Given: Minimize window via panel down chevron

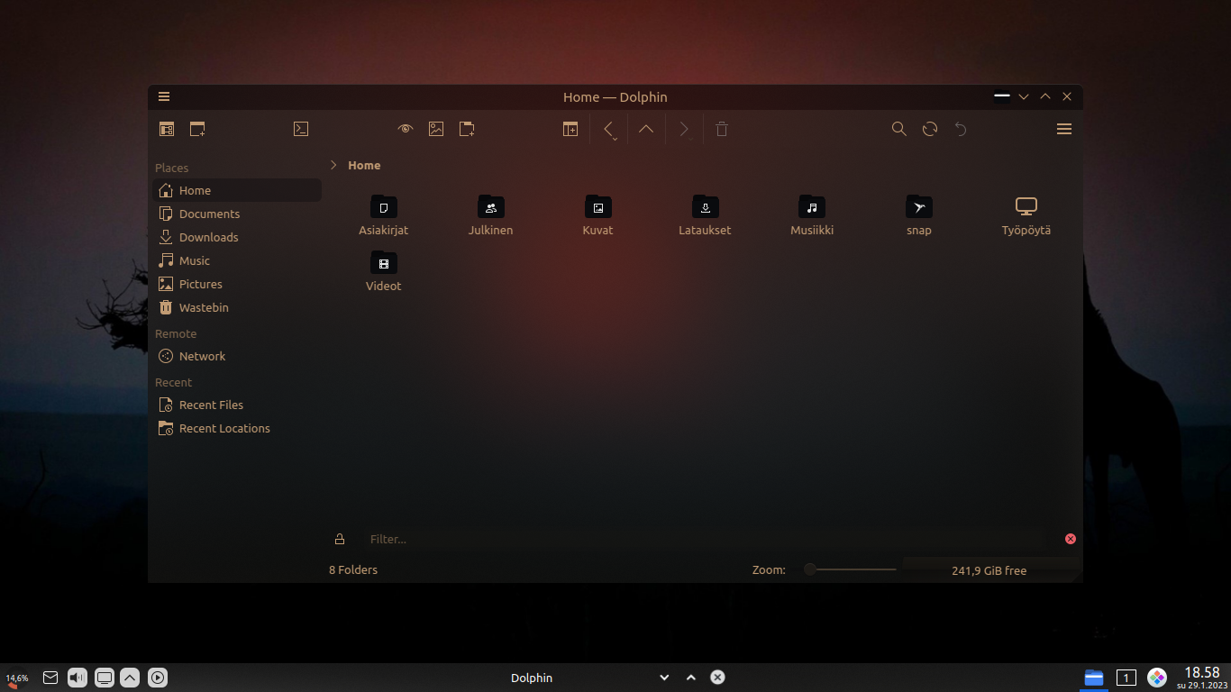Looking at the screenshot, I should [x=664, y=678].
